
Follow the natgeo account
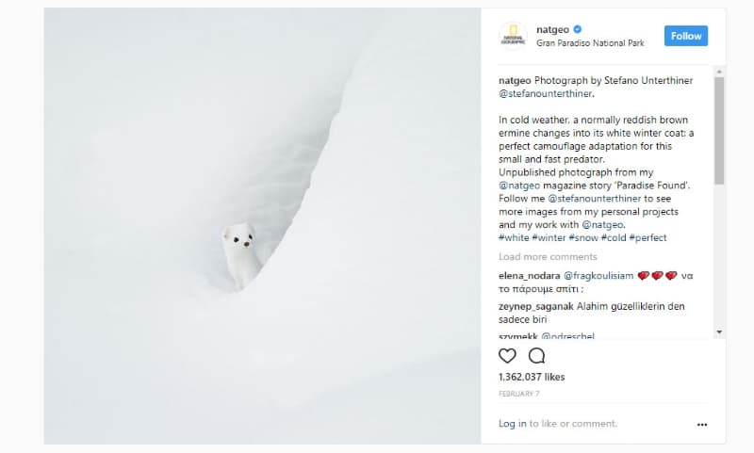click(x=686, y=36)
